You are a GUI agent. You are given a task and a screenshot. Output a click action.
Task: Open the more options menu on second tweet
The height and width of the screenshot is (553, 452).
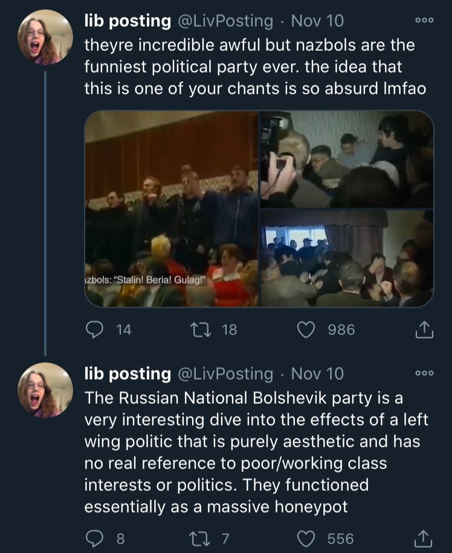pos(424,373)
